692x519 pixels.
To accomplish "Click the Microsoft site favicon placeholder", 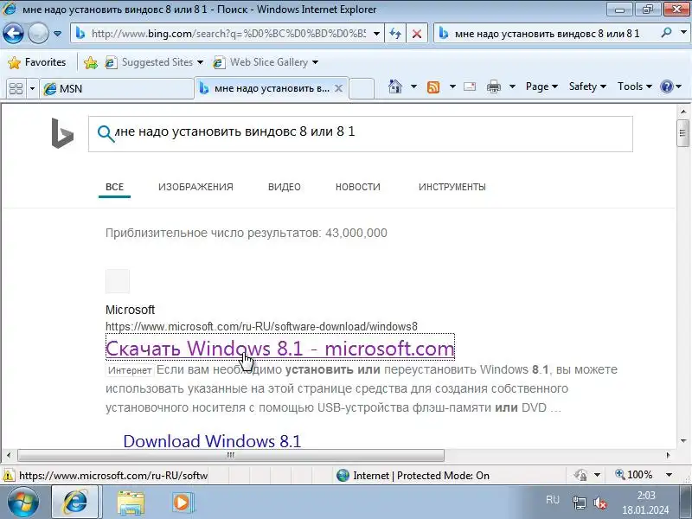I will tap(118, 281).
